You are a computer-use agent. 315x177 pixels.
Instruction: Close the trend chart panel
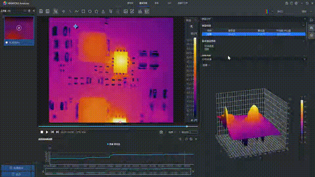[196, 139]
